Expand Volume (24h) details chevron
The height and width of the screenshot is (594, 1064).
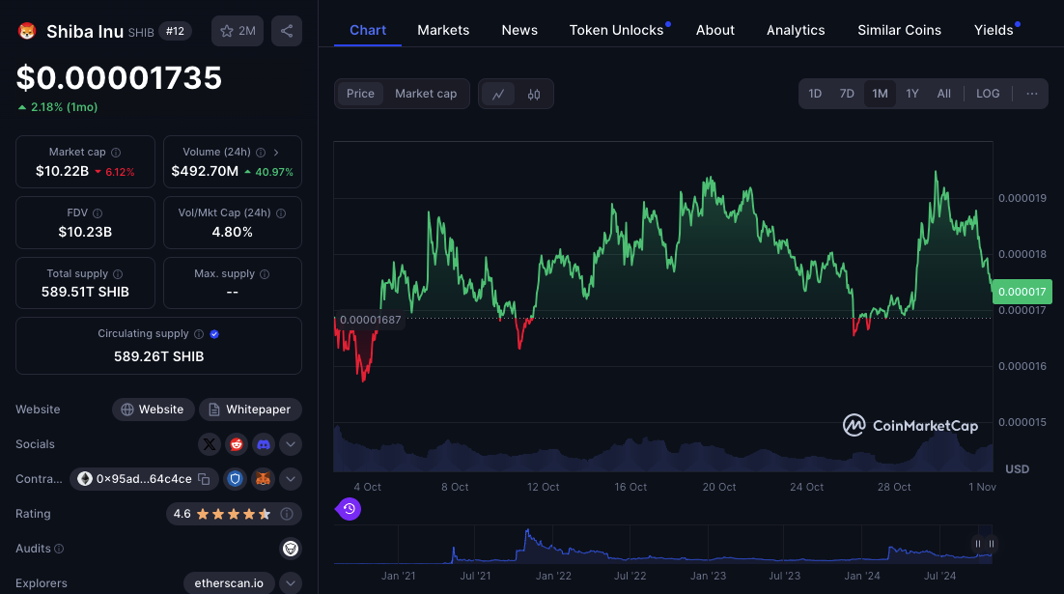(x=276, y=153)
